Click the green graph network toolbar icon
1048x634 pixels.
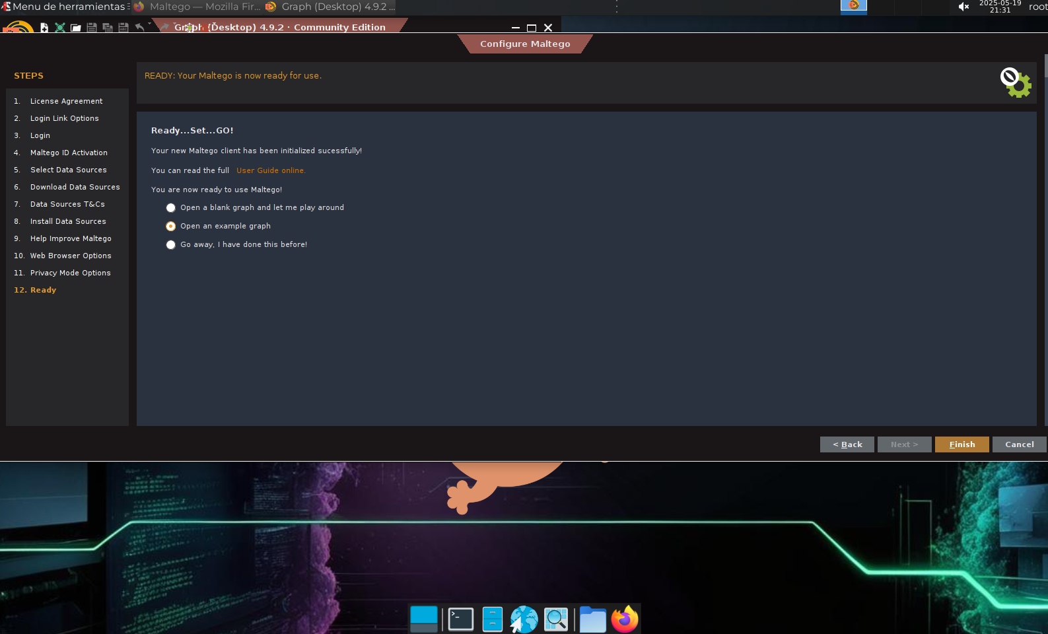(x=60, y=28)
